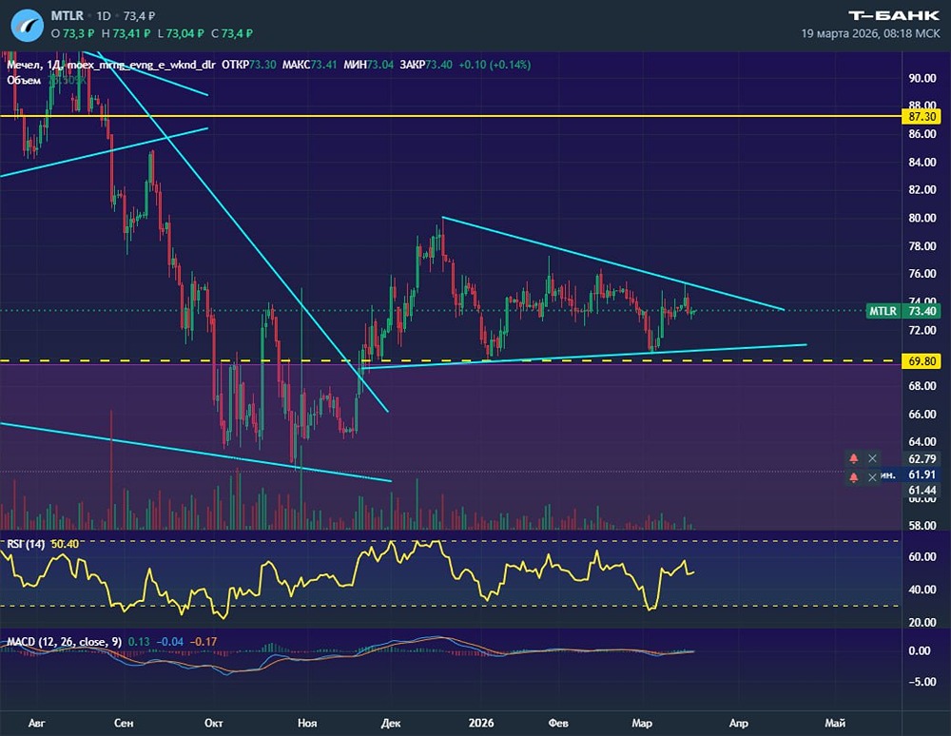
Task: Click the MTLR ticker name in header
Action: point(68,16)
